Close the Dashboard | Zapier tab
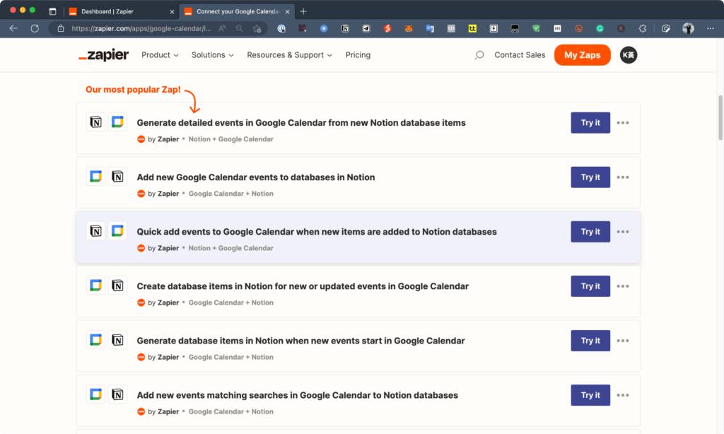Image resolution: width=724 pixels, height=434 pixels. coord(172,12)
